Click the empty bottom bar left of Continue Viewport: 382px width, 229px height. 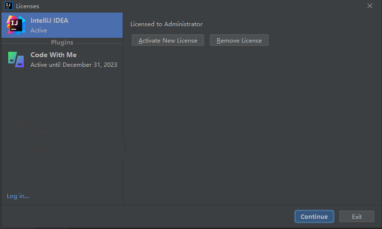(147, 216)
